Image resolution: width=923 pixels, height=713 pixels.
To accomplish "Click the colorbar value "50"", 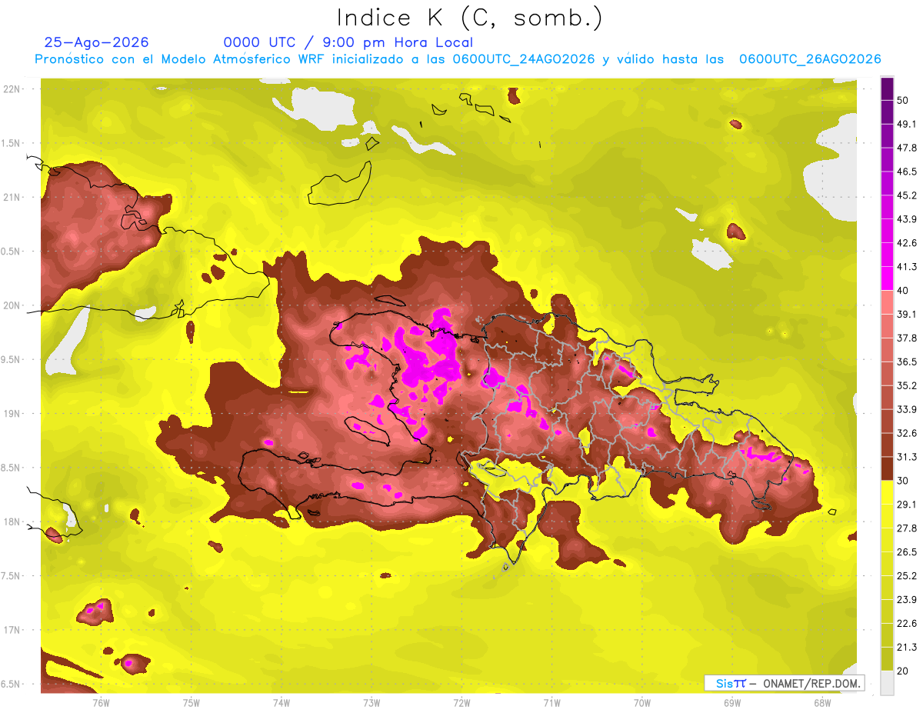I will tap(903, 100).
